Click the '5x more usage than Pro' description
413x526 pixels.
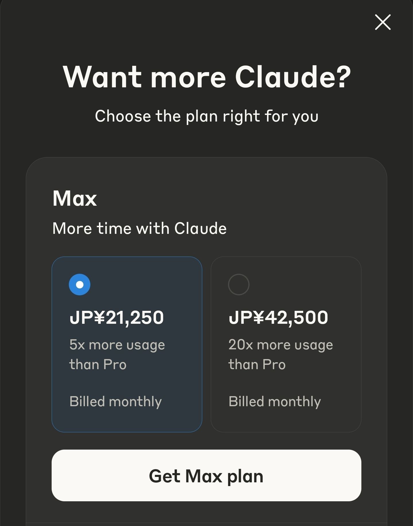pyautogui.click(x=117, y=354)
